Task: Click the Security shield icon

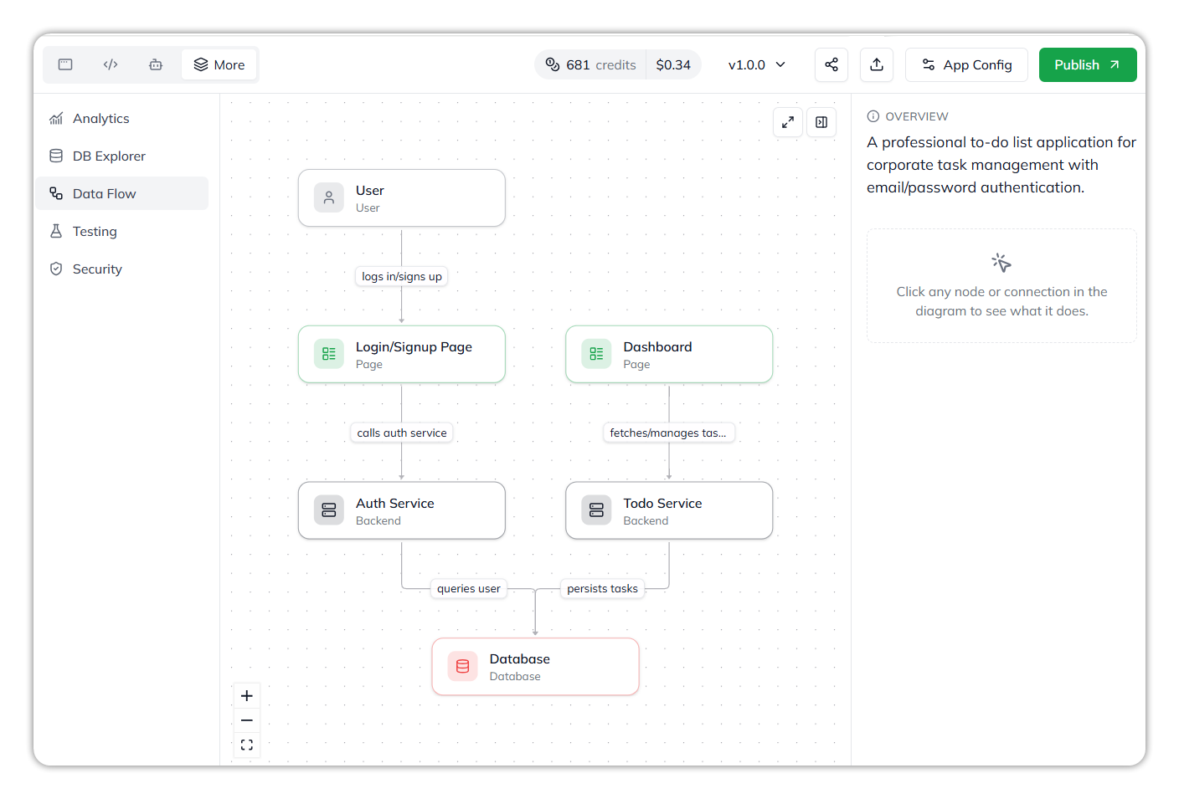Action: tap(56, 269)
